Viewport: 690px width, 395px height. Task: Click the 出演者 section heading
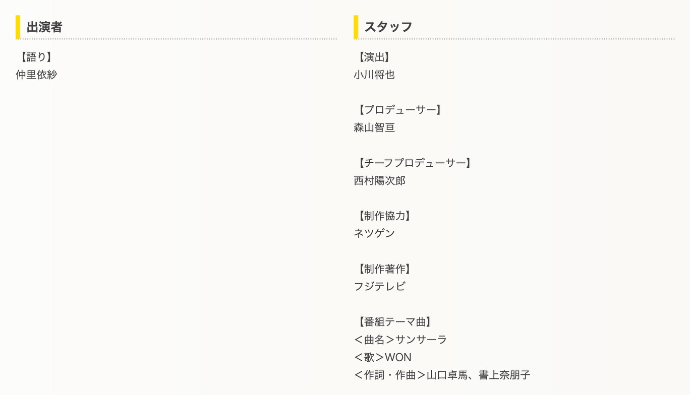tap(44, 27)
